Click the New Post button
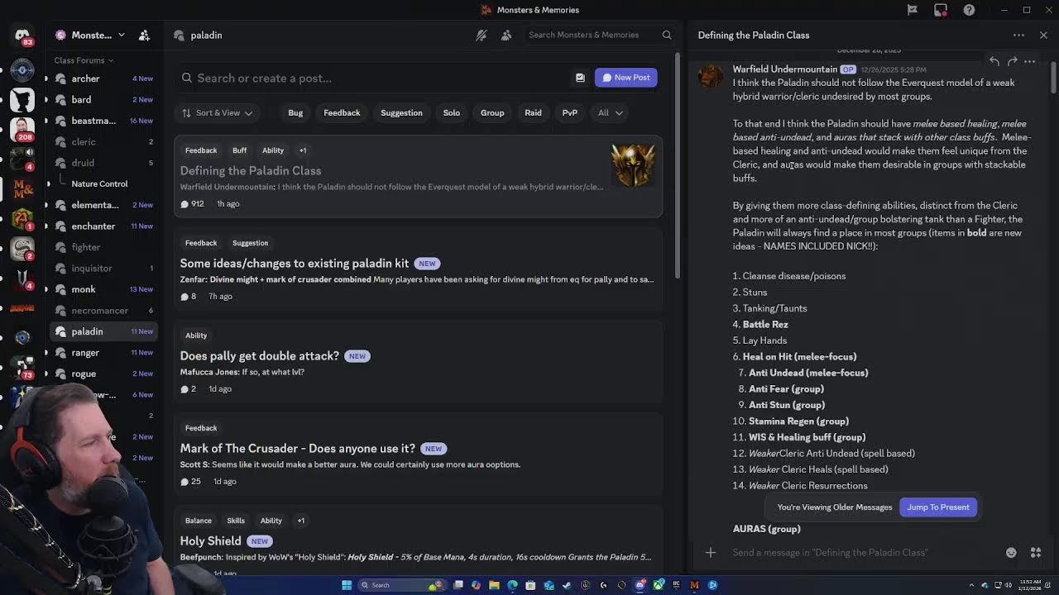Image resolution: width=1059 pixels, height=595 pixels. [626, 78]
